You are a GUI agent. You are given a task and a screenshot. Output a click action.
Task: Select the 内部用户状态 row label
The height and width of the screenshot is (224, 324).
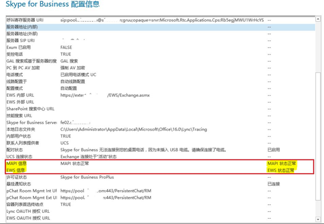[x=19, y=137]
